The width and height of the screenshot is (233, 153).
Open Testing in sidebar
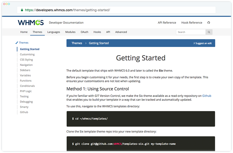[24, 96]
